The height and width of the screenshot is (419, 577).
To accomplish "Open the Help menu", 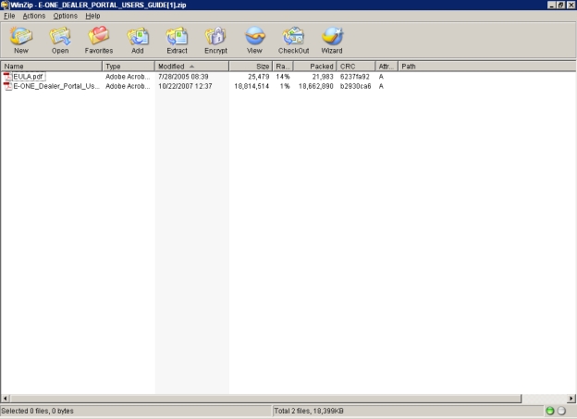I will (x=92, y=16).
